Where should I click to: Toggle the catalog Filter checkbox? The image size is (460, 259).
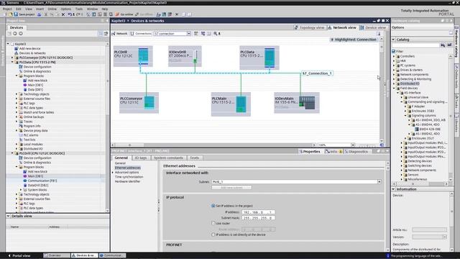point(394,51)
